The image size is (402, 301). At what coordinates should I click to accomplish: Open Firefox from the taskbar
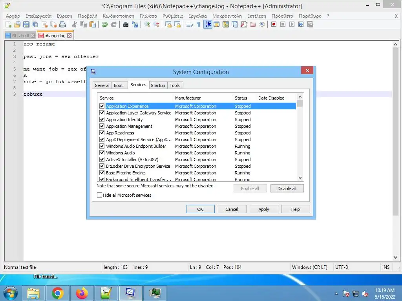pyautogui.click(x=82, y=293)
